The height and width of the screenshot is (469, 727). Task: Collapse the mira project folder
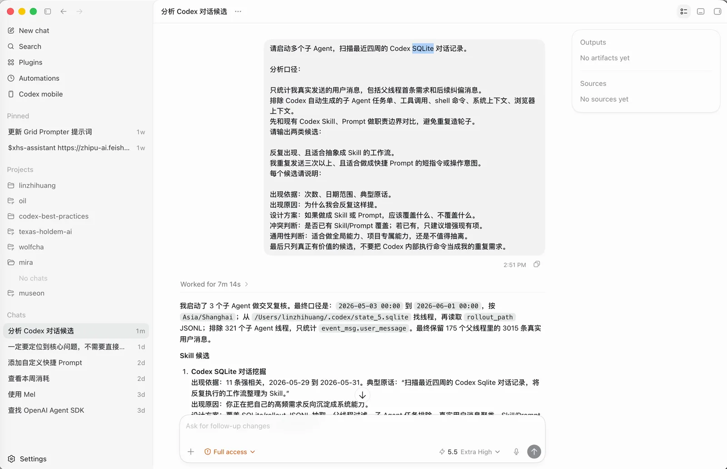[76, 263]
